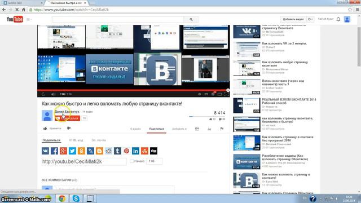
Task: Report the video with flag icon
Action: [x=222, y=129]
